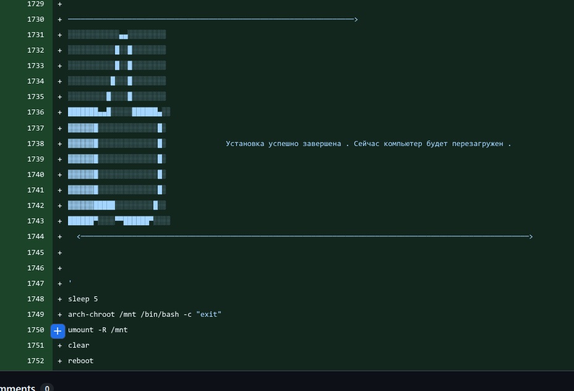
Task: Select line number 1750
Action: pyautogui.click(x=35, y=330)
